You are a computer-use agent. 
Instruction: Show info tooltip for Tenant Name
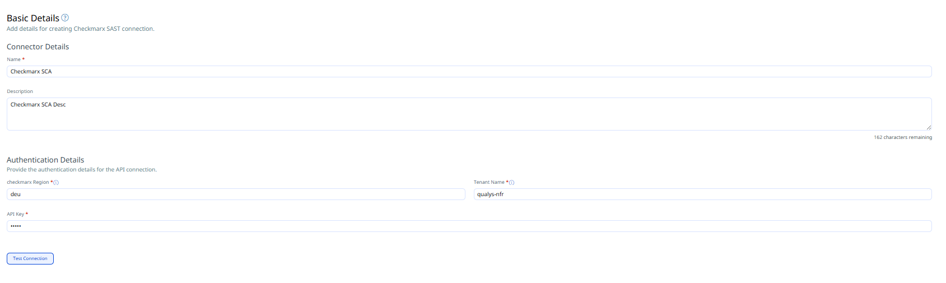pyautogui.click(x=511, y=183)
